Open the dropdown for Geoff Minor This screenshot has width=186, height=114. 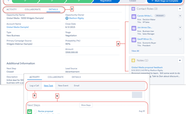pos(180,39)
